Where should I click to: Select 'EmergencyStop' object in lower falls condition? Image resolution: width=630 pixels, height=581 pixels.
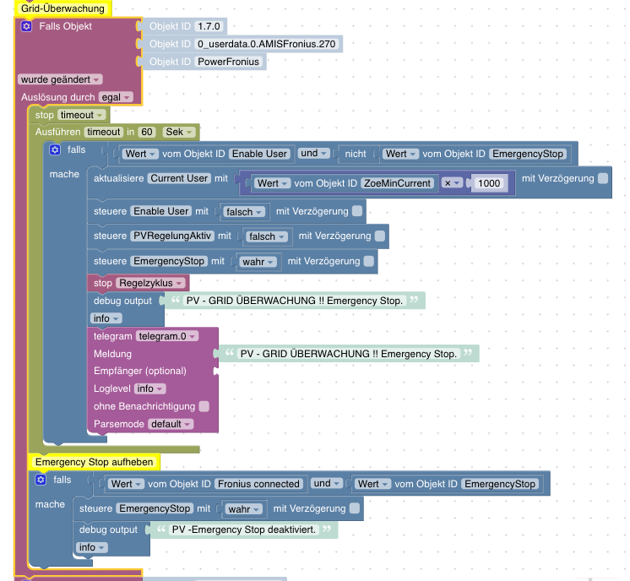pos(500,484)
